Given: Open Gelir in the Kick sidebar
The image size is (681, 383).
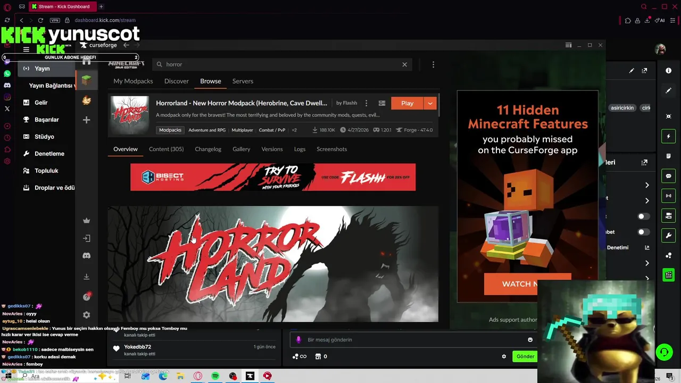Looking at the screenshot, I should click(x=41, y=103).
